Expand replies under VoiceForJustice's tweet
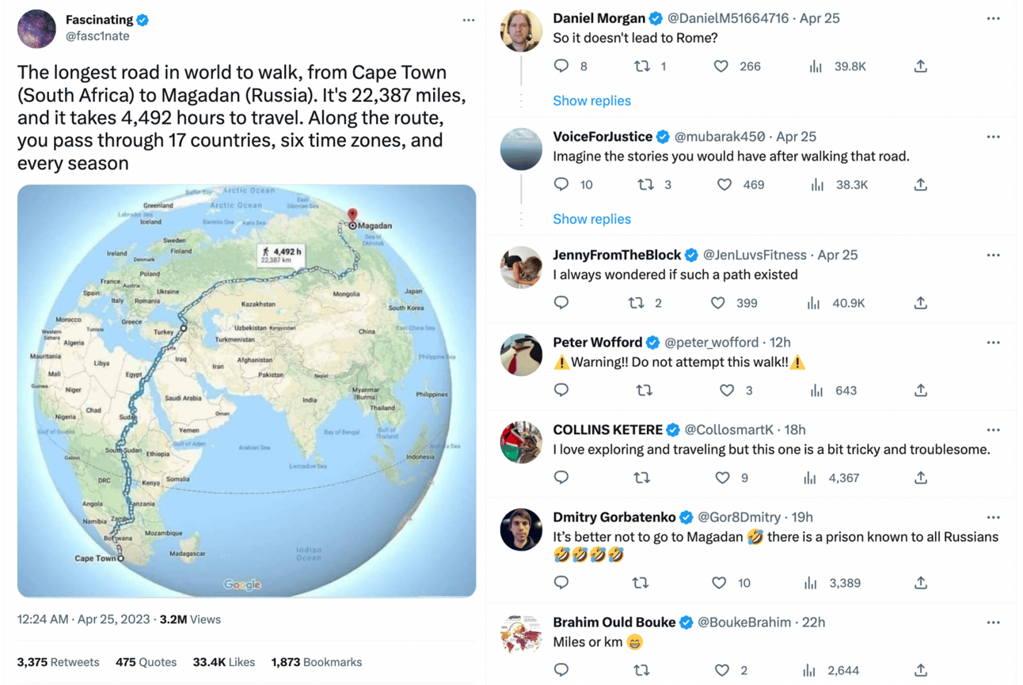 tap(591, 219)
